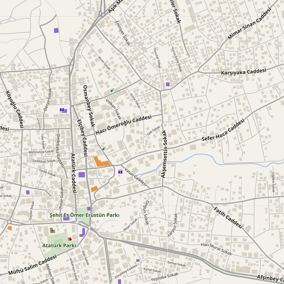Click the small purple marker above Elmalıbey Caddesi
This screenshot has height=284, width=284.
(138, 261)
